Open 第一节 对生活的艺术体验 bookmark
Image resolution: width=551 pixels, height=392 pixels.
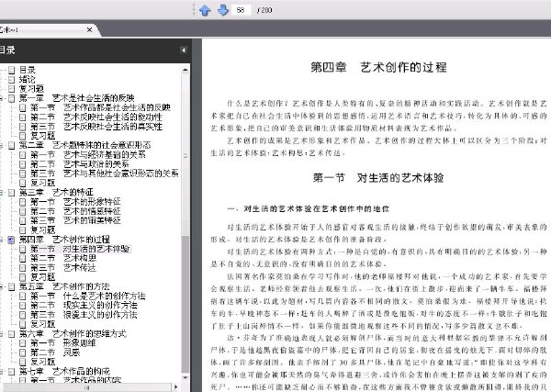[x=80, y=249]
